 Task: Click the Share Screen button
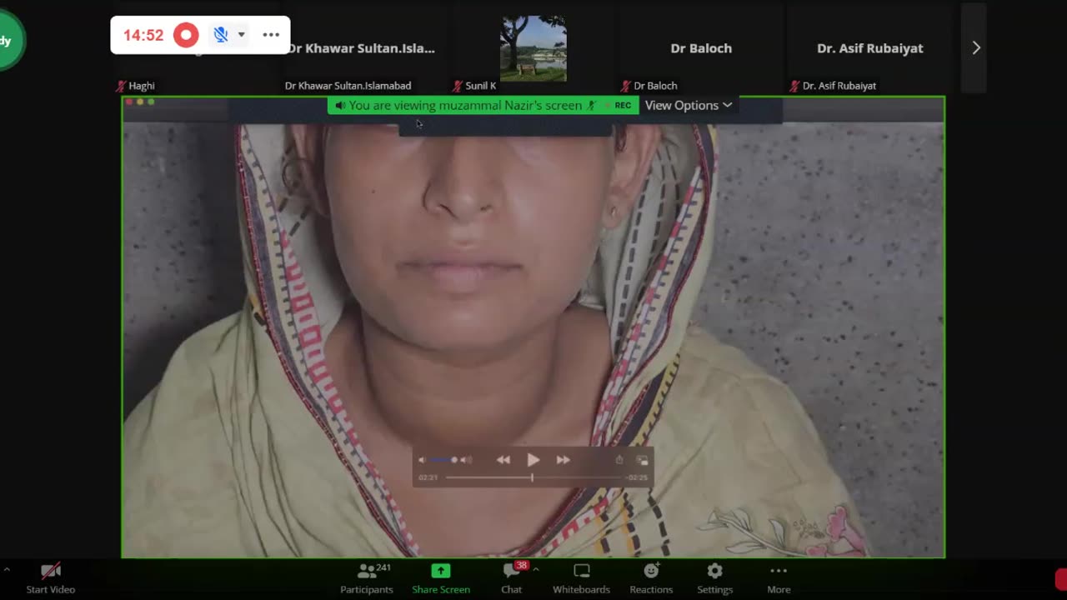coord(441,577)
